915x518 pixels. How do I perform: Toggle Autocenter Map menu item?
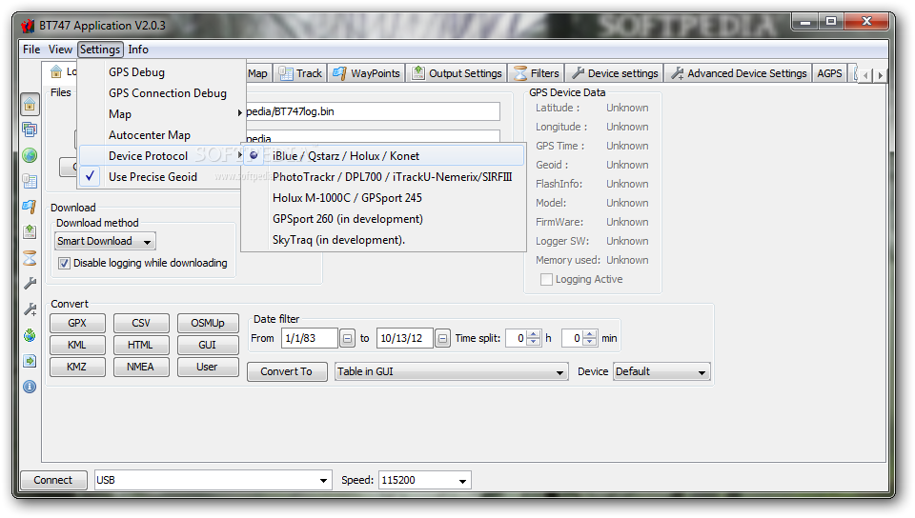161,135
